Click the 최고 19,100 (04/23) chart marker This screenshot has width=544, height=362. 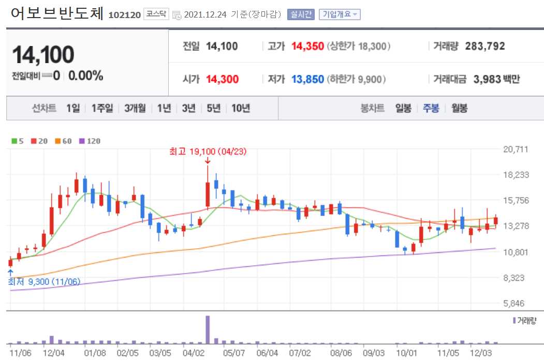point(208,152)
